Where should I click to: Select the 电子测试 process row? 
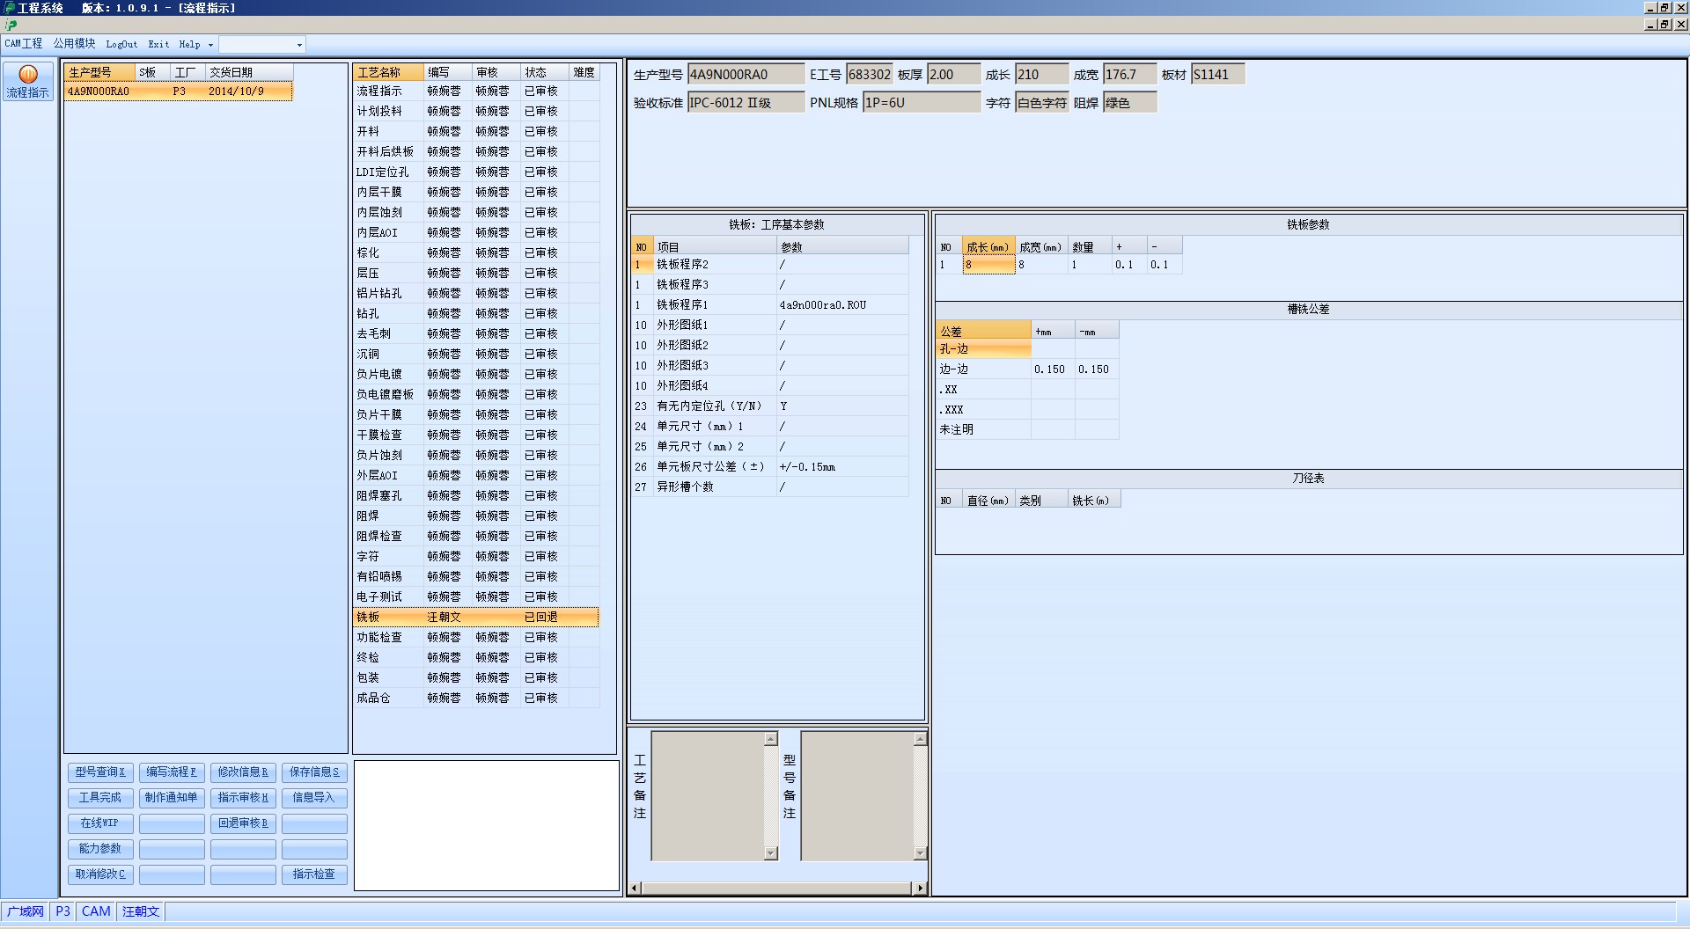[x=475, y=597]
